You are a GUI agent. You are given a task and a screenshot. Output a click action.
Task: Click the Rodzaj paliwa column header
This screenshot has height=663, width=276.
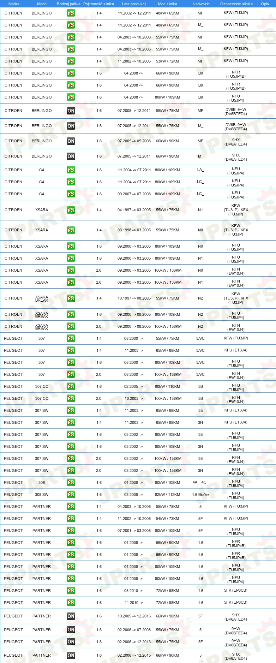(68, 4)
